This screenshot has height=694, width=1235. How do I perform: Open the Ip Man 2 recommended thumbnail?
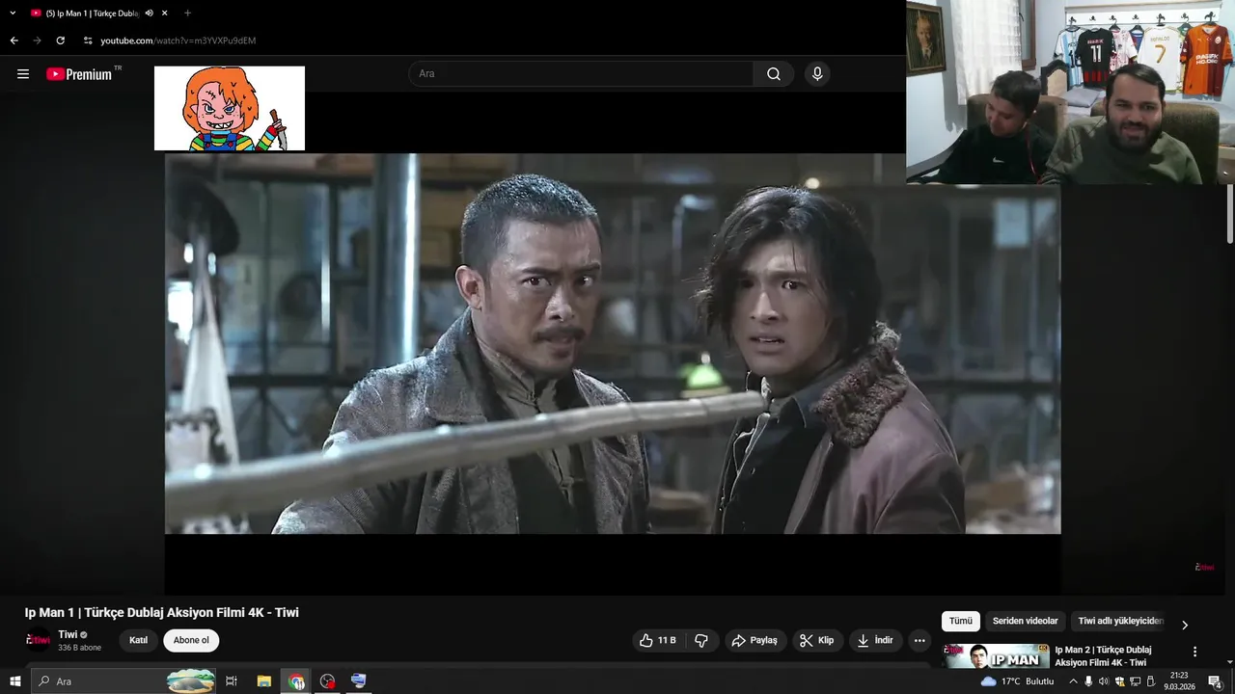(x=996, y=655)
